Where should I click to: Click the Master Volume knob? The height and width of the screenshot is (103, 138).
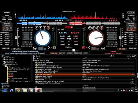4,17
